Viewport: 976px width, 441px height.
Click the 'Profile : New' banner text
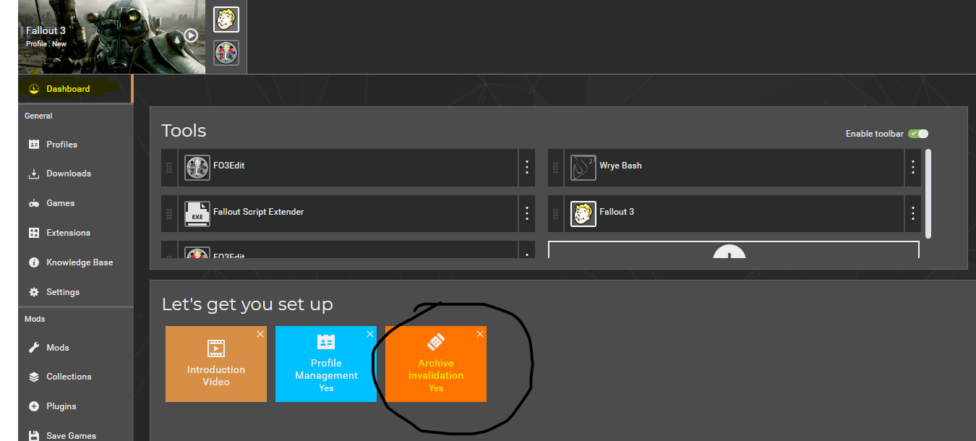point(46,44)
